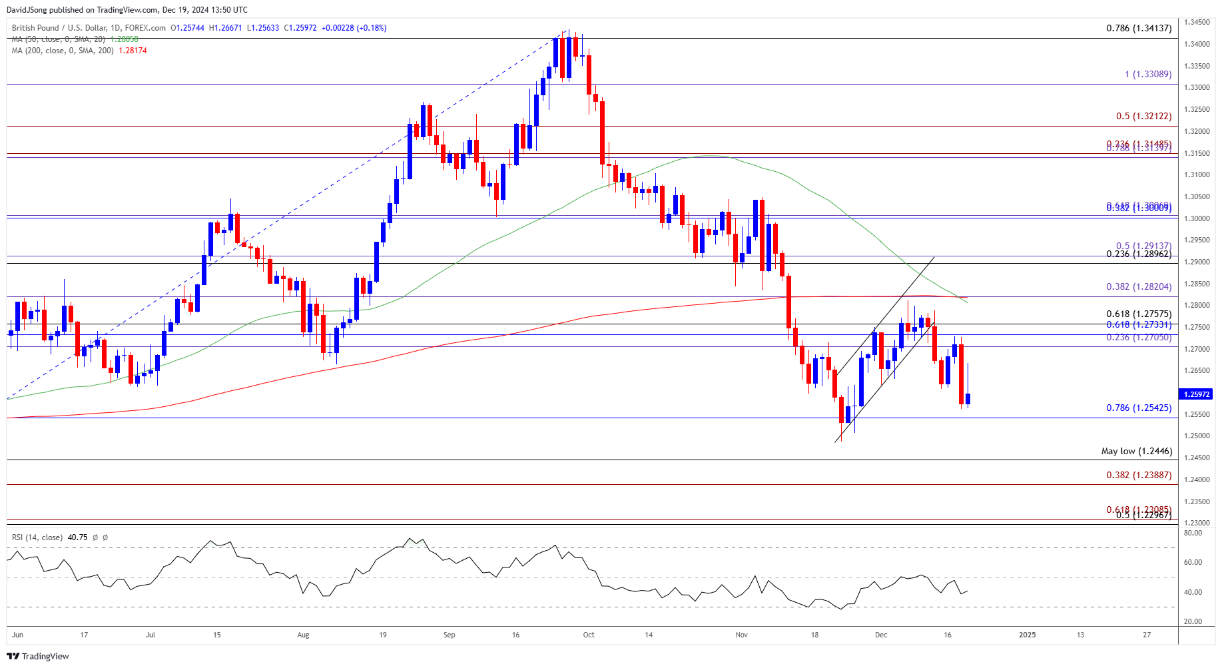
Task: Click the Aug label on the time axis
Action: coord(303,635)
